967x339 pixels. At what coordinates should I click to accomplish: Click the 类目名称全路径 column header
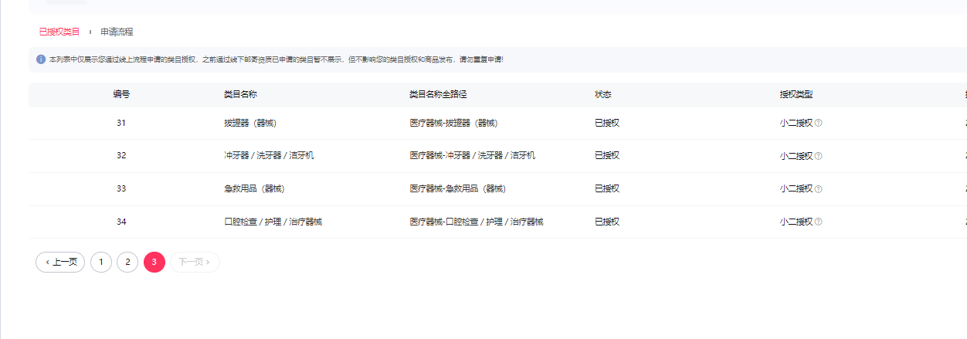(438, 94)
